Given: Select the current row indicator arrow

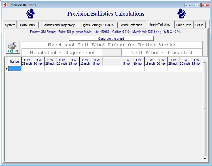Looking at the screenshot, I should click(6, 68).
